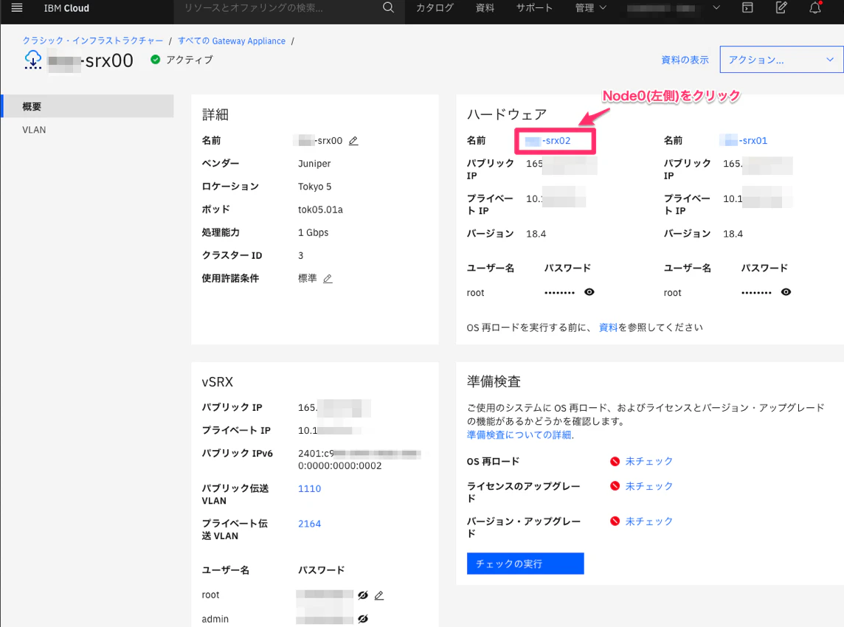Click the バージョン・アップグレード status icon
This screenshot has width=844, height=627.
pyautogui.click(x=615, y=521)
